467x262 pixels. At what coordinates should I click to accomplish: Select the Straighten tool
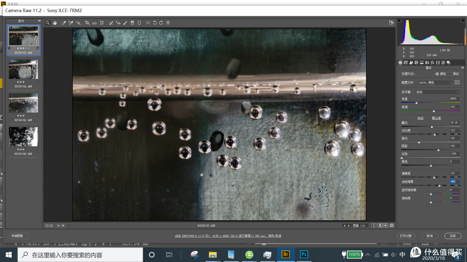coord(94,23)
